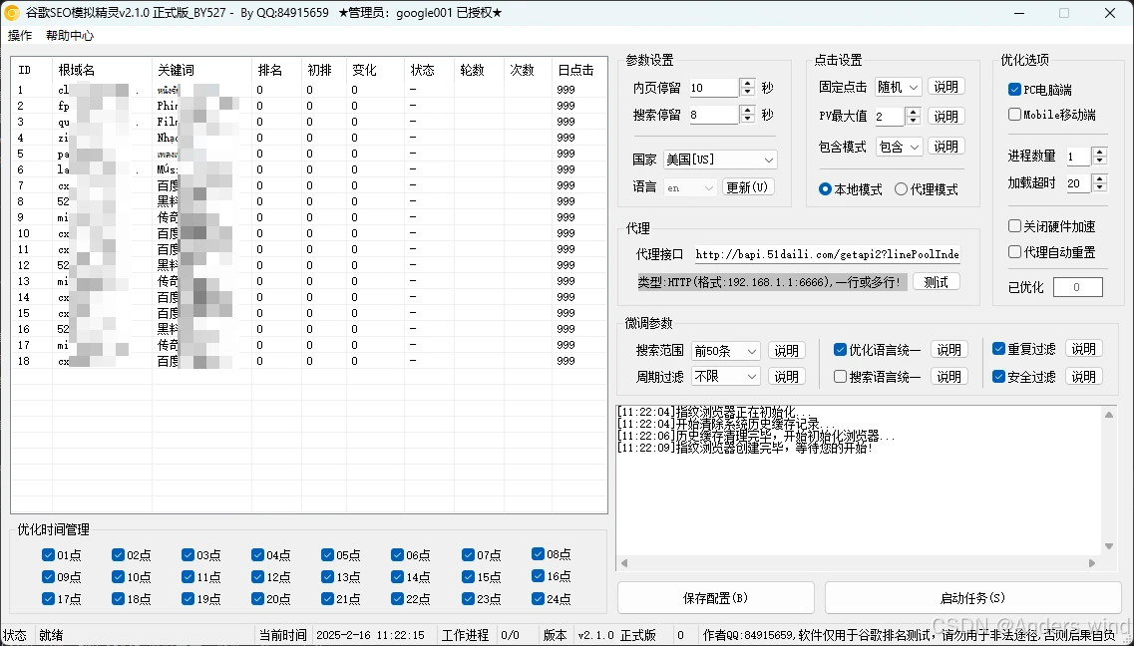This screenshot has width=1134, height=646.
Task: Open the 操作 menu
Action: click(x=20, y=36)
